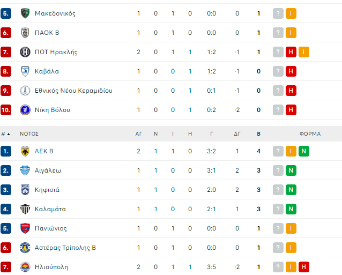The height and width of the screenshot is (275, 342).
Task: Click the ΠΟΤ Ηρακλής club crest
Action: 25,52
